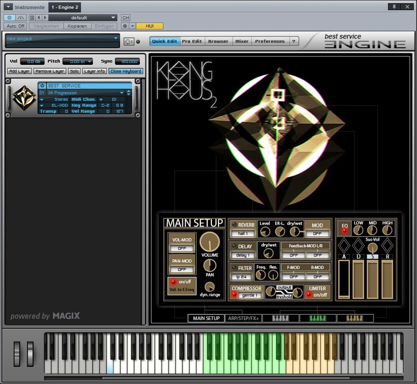Select the gray keyboard zone icon tab

tap(281, 318)
